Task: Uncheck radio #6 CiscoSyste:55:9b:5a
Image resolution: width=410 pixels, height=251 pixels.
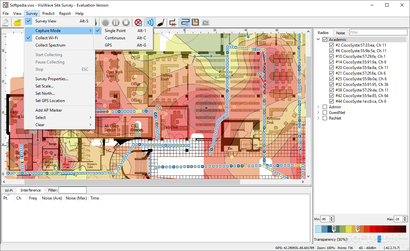Action: click(331, 51)
